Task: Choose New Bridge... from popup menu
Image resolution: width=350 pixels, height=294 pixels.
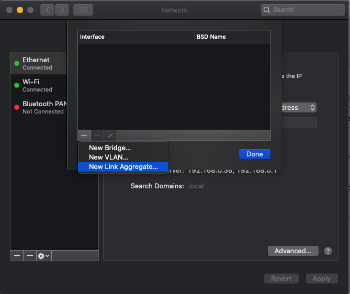Action: (110, 148)
